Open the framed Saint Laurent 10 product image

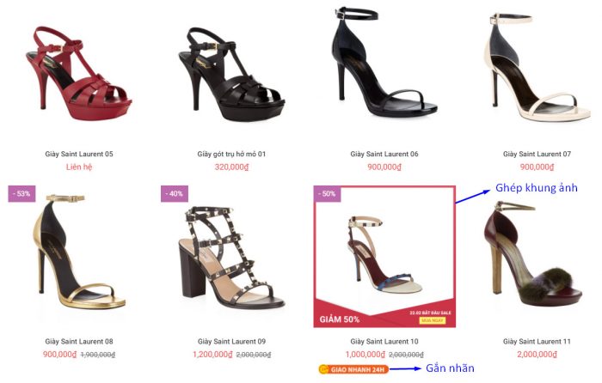click(x=384, y=257)
